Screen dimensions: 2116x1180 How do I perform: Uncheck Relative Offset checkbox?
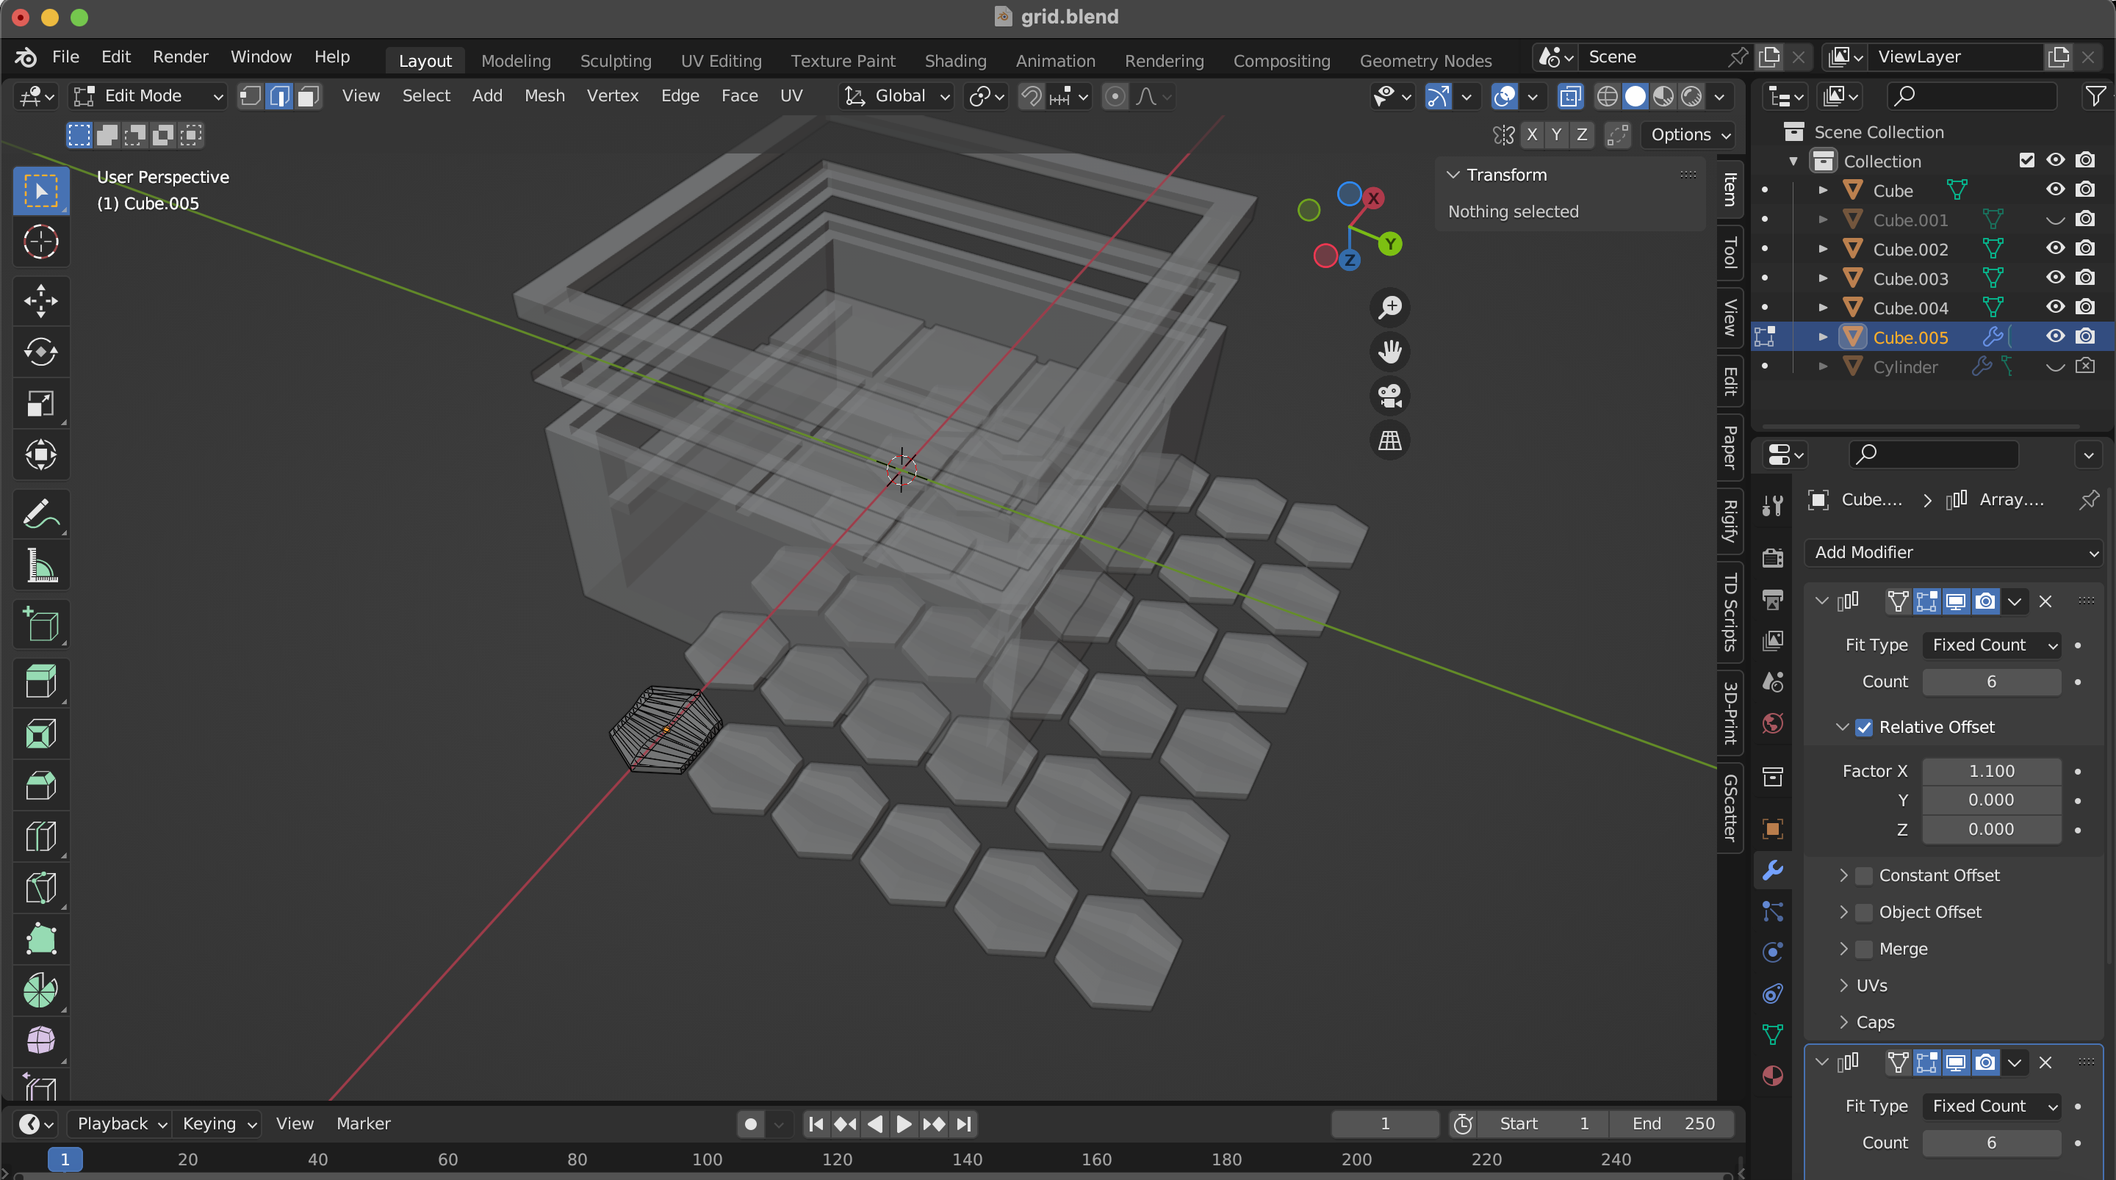point(1864,727)
